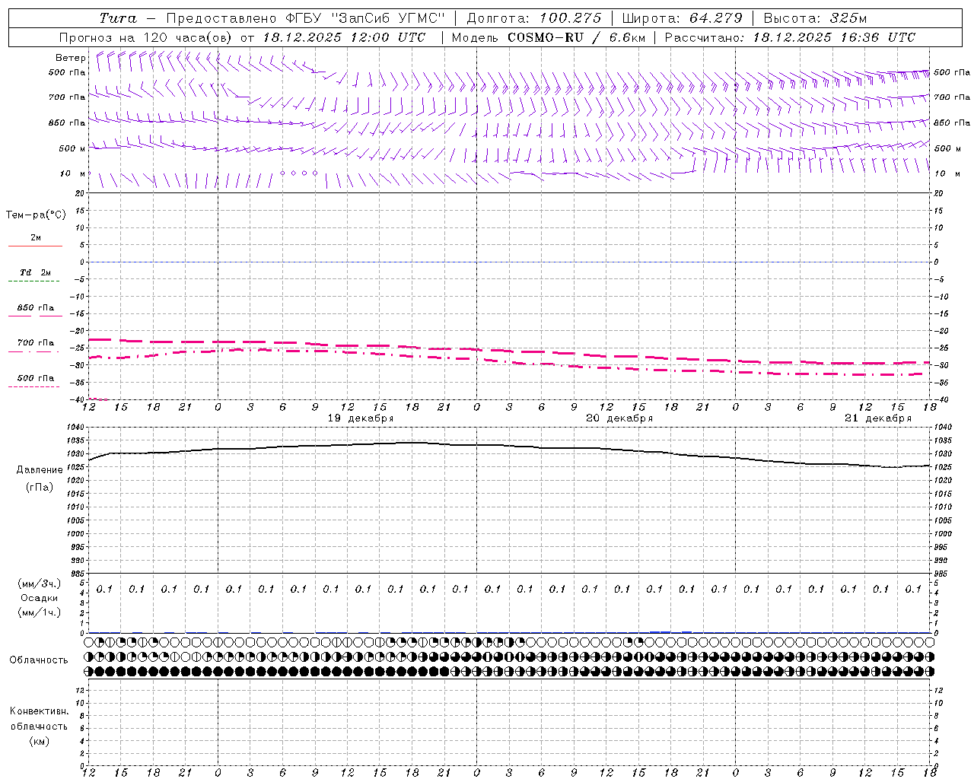The image size is (974, 779).
Task: Click the "Широта: 64.279" header field
Action: pyautogui.click(x=682, y=18)
